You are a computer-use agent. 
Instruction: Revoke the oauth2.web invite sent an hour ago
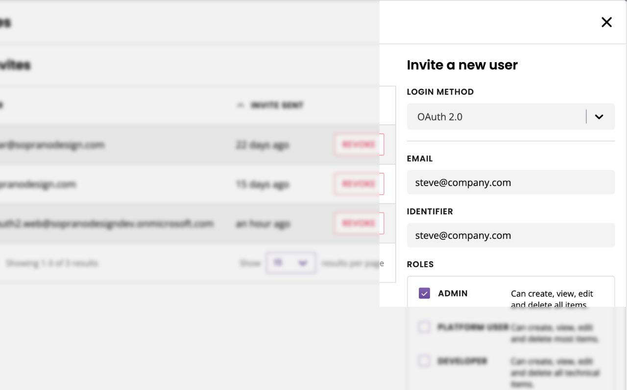click(x=359, y=223)
